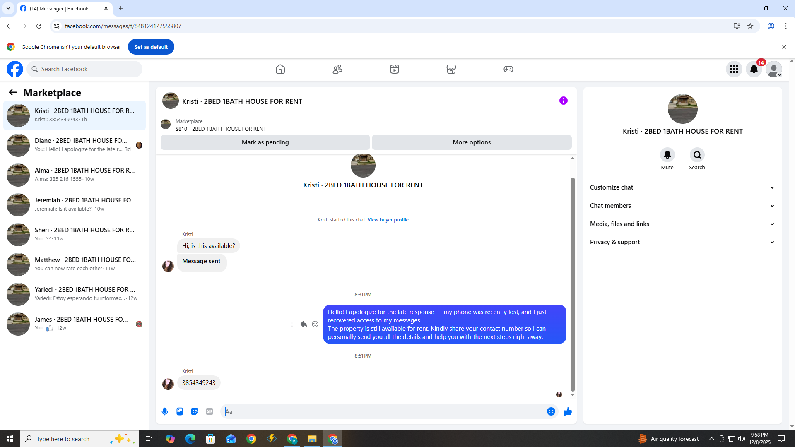Open conversation information icon

click(564, 101)
